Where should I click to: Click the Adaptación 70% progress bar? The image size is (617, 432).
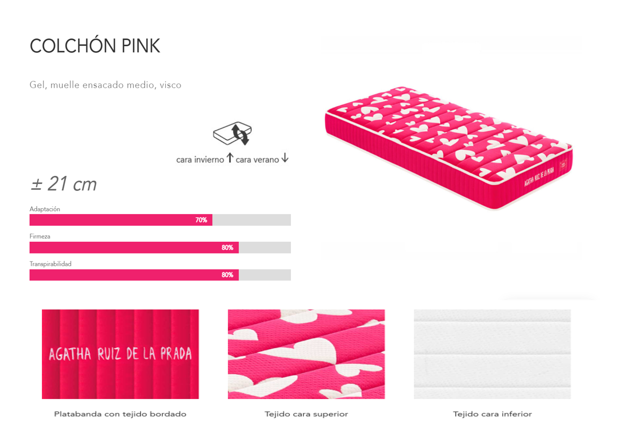click(160, 220)
